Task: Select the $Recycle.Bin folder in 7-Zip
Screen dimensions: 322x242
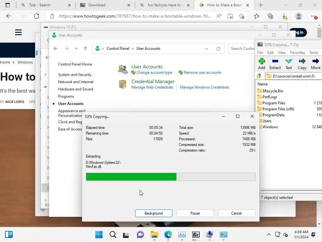Action: tap(289, 91)
